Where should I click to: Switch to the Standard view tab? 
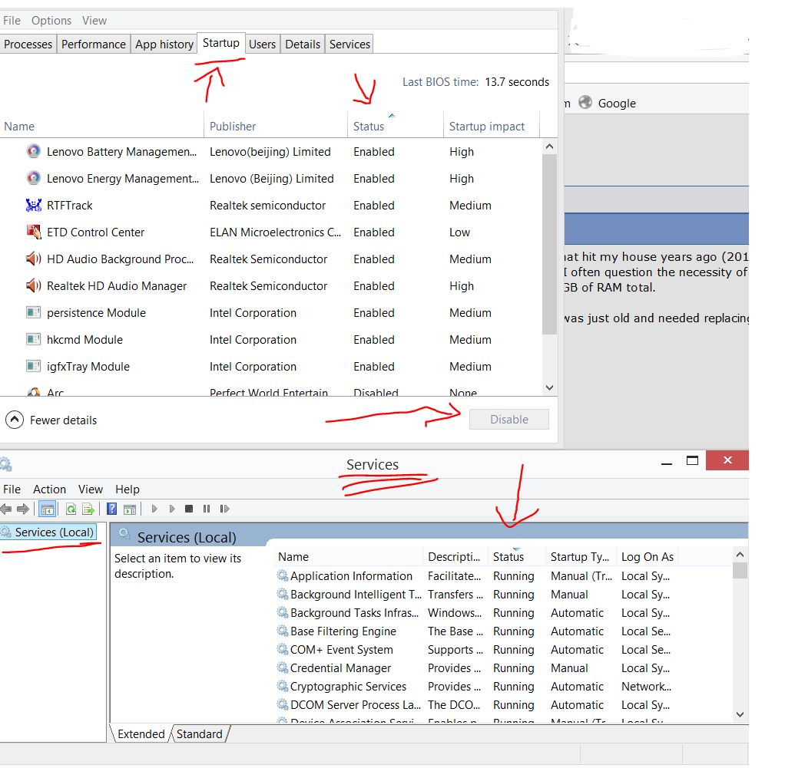(199, 733)
